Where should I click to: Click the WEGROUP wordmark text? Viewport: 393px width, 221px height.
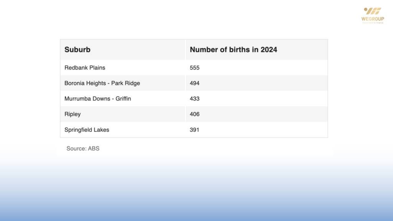coord(372,19)
